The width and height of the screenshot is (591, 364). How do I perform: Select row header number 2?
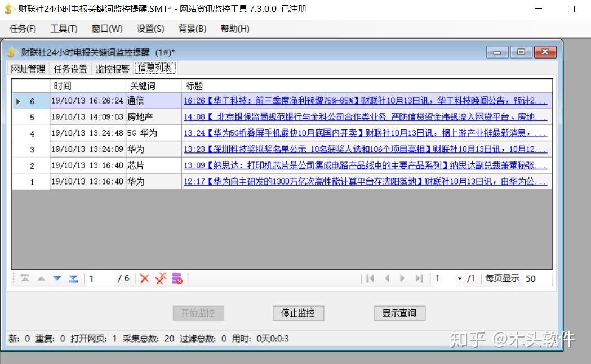tap(31, 165)
